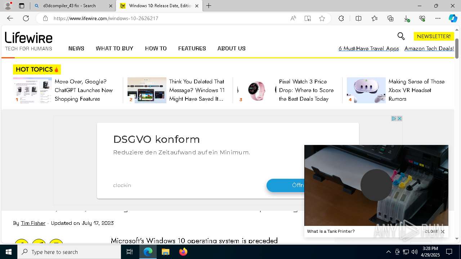Open ABOUT US menu
This screenshot has height=259, width=461.
point(231,48)
